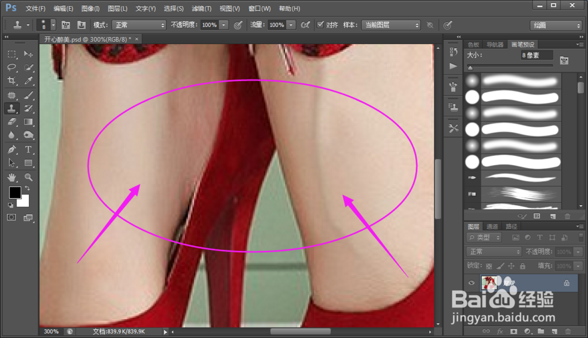Open History panel icon in collapsed dock

pyautogui.click(x=453, y=52)
